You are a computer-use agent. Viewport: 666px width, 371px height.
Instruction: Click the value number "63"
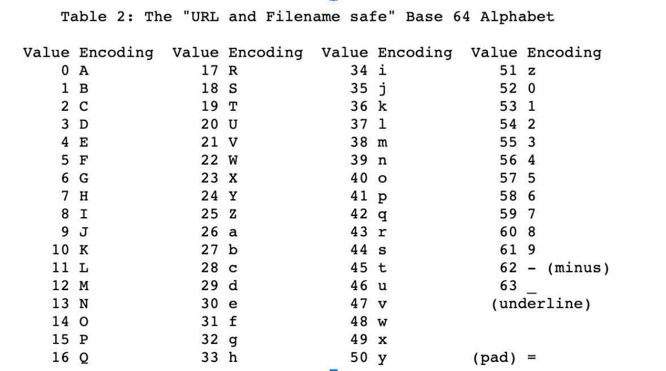coord(508,286)
